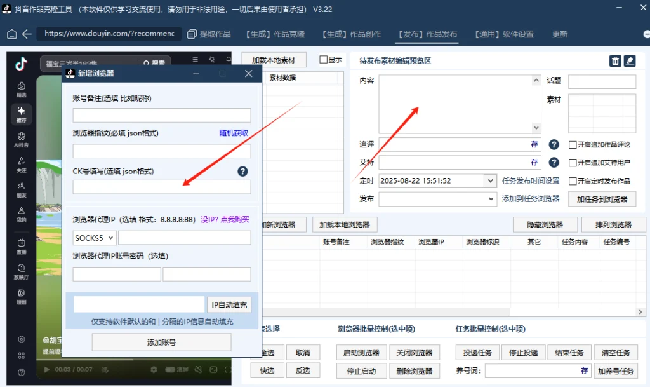Click the 没IP? 点我购买 link

(x=225, y=219)
